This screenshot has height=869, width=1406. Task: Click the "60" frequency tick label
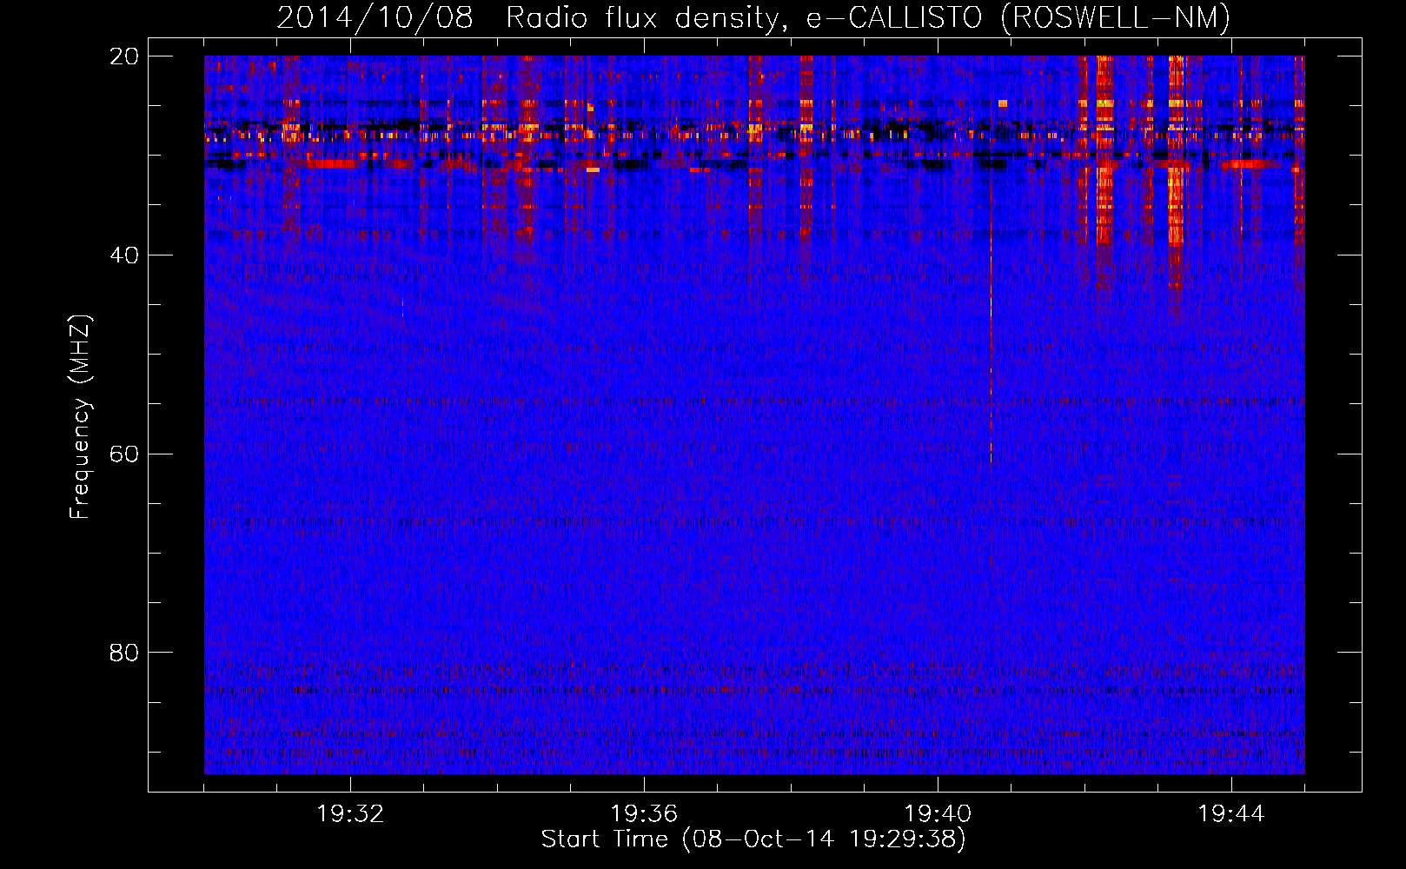(124, 454)
